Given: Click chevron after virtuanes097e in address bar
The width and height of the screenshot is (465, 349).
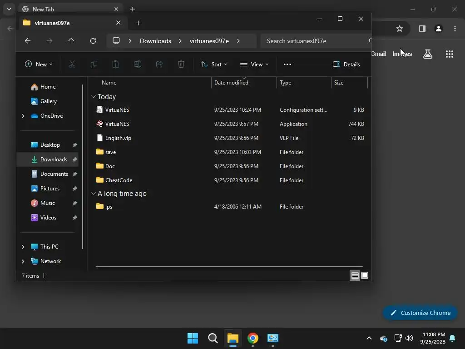Looking at the screenshot, I should coord(238,41).
